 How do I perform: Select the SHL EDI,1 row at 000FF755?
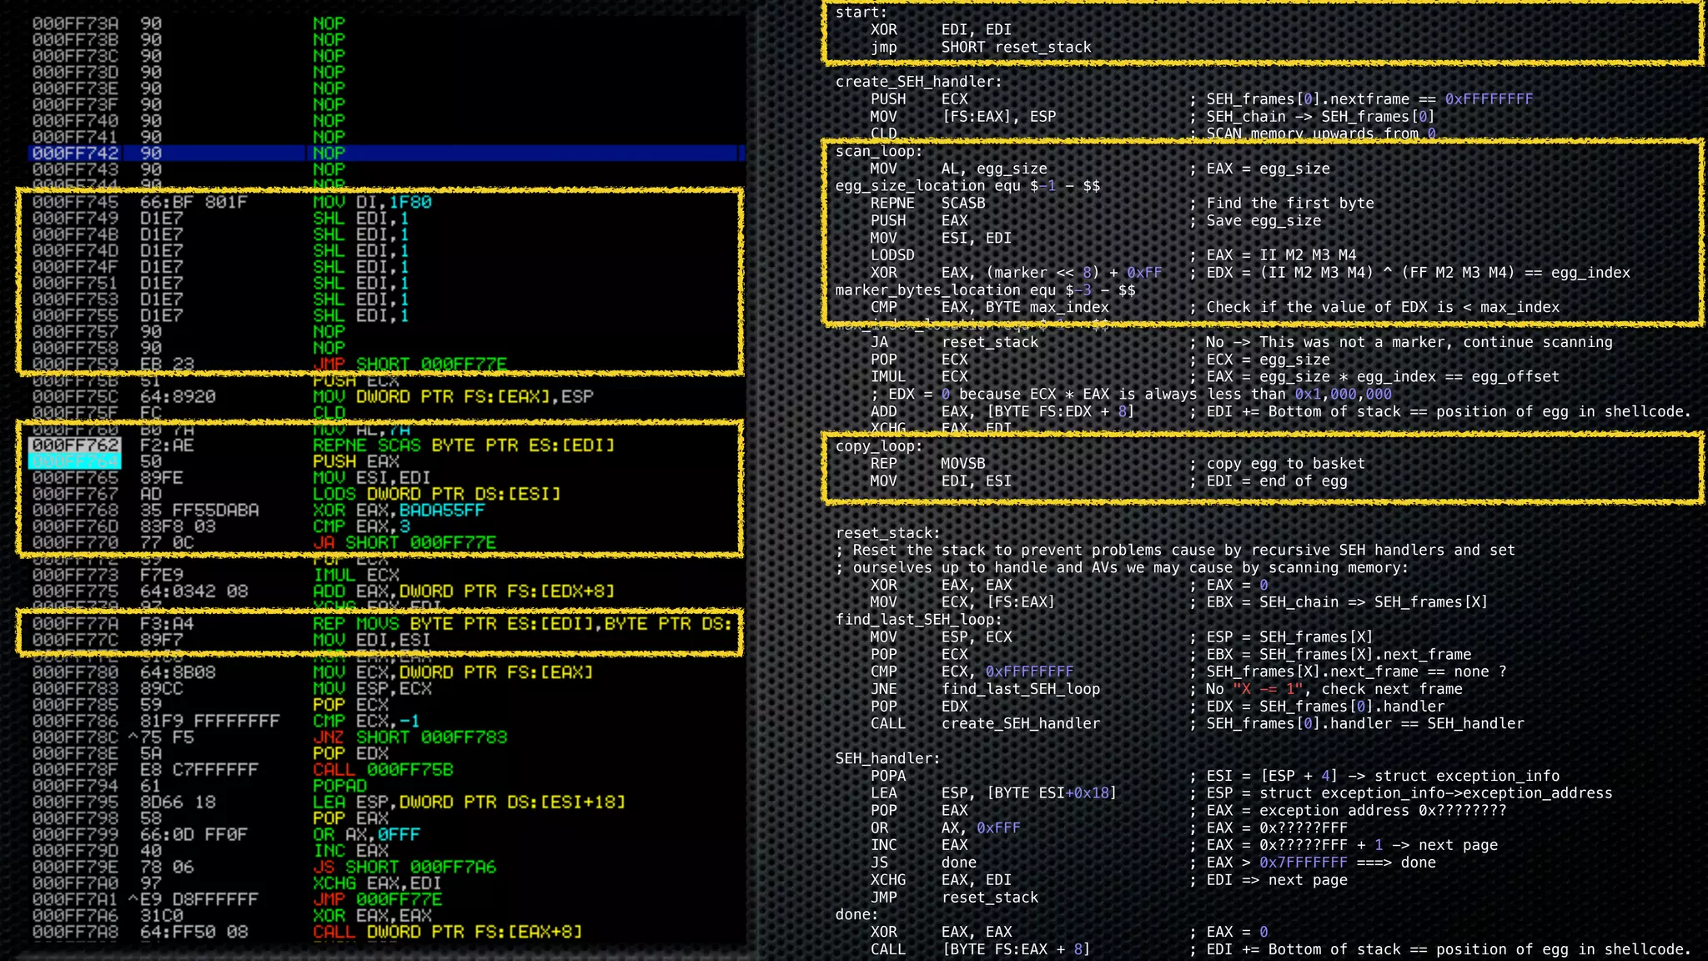point(386,316)
